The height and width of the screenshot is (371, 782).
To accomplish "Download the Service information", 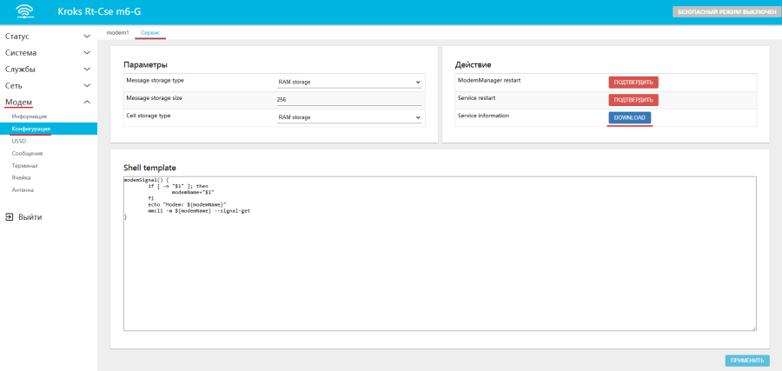I will coord(629,117).
